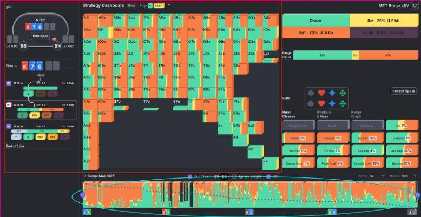The height and width of the screenshot is (217, 421).
Task: Select the AA cell in the hand matrix
Action: pyautogui.click(x=87, y=18)
